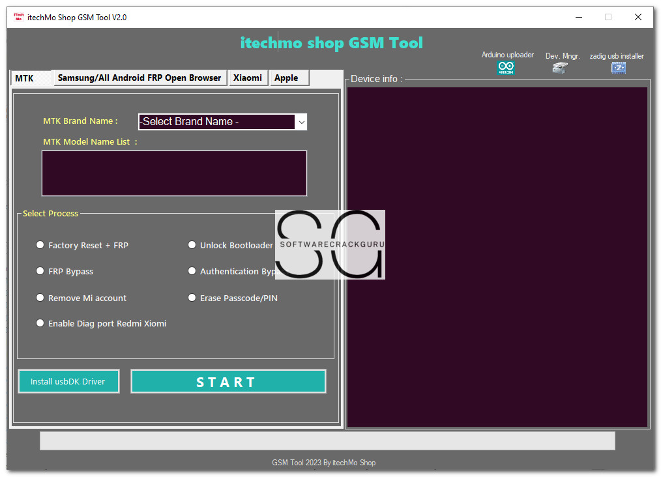Click 'MTK Brand Name :' label
The width and height of the screenshot is (661, 477).
point(81,121)
